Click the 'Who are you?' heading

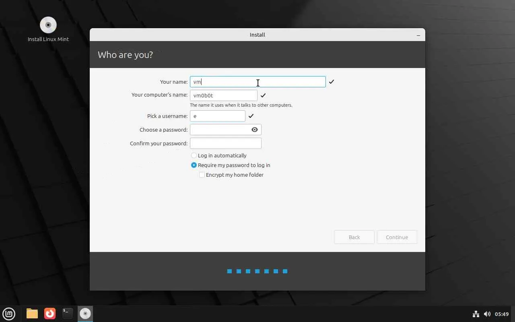tap(125, 55)
